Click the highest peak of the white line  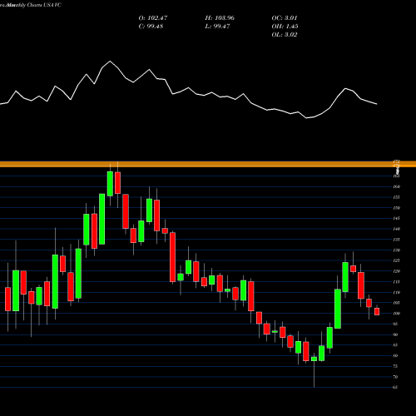pyautogui.click(x=110, y=62)
